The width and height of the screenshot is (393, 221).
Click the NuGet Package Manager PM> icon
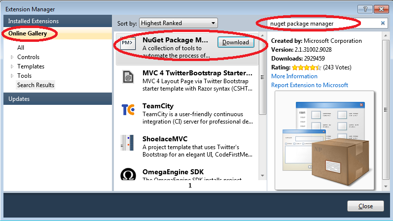point(128,43)
